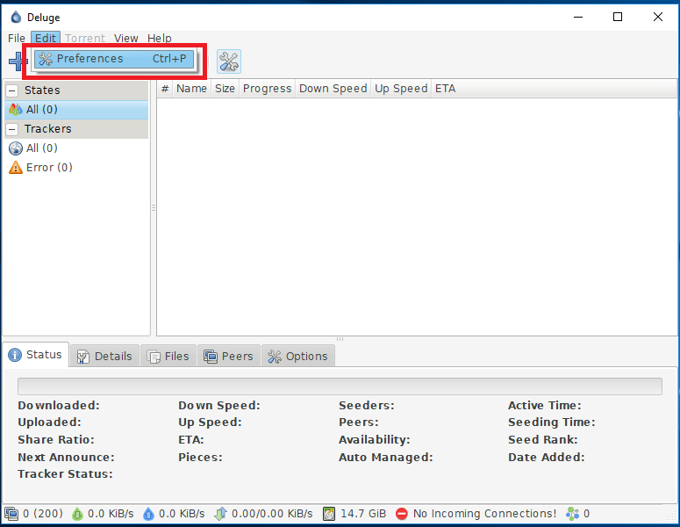Sort by the # column header
The width and height of the screenshot is (680, 527).
[x=165, y=89]
